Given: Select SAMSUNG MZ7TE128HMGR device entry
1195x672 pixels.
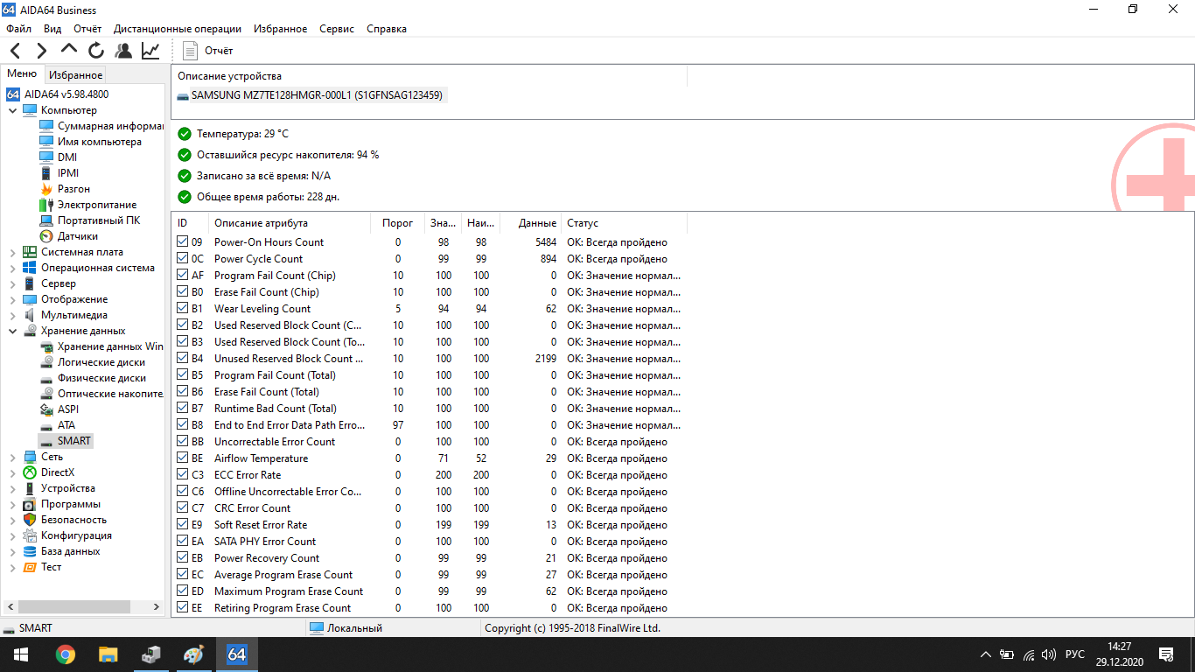Looking at the screenshot, I should tap(311, 95).
